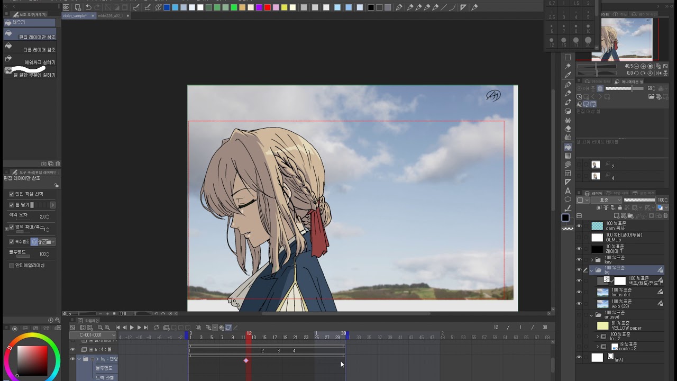This screenshot has height=381, width=677.
Task: Open Clip Studio launcher spiral icon
Action: point(66,7)
